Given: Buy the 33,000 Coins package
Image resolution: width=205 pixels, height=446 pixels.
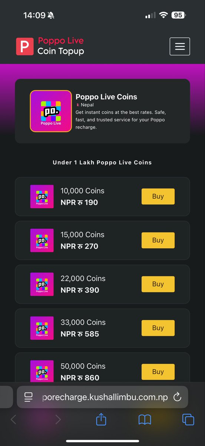Looking at the screenshot, I should (x=158, y=328).
